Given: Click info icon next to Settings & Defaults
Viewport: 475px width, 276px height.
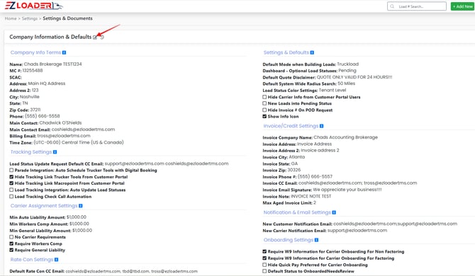Looking at the screenshot, I should click(312, 52).
